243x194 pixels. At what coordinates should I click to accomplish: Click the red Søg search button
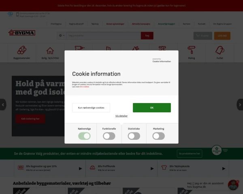click(147, 36)
